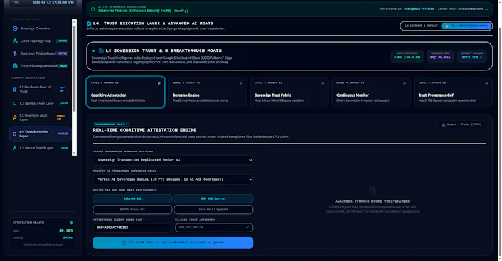Click the L2 Identity Mesh terminal icon
This screenshot has height=261, width=502.
pyautogui.click(x=14, y=104)
